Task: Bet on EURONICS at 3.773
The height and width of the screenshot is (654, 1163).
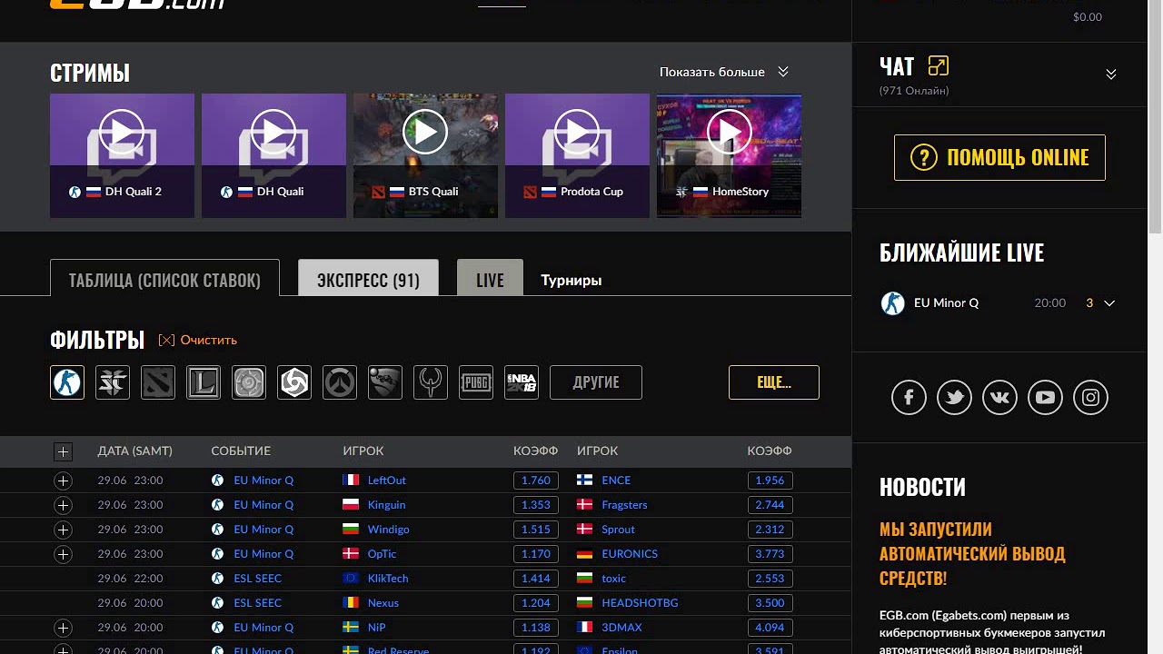Action: pyautogui.click(x=770, y=554)
